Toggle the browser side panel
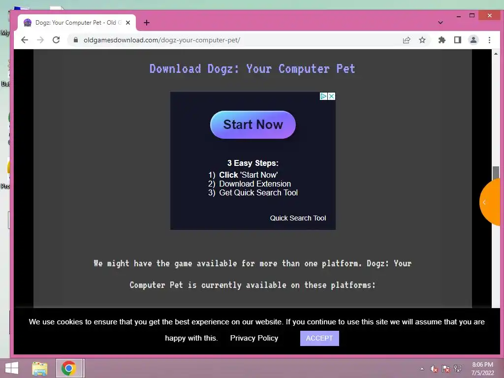The image size is (504, 378). click(x=457, y=40)
